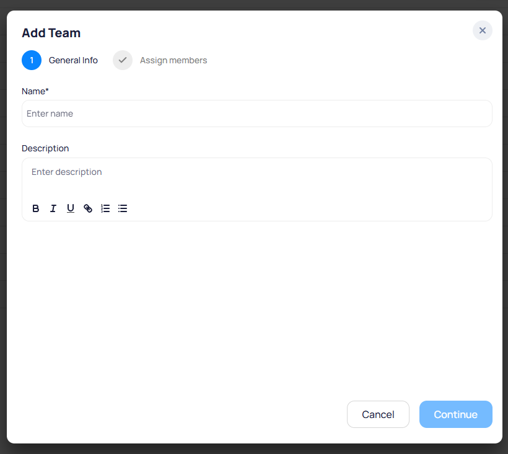Click the Assign members checkmark circle
This screenshot has width=508, height=454.
123,60
